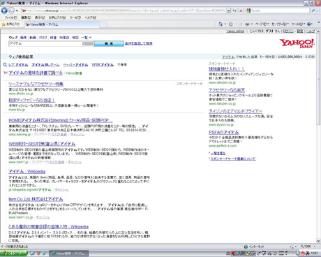Expand the 一覧 category dropdown
The image size is (321, 257).
tap(87, 38)
